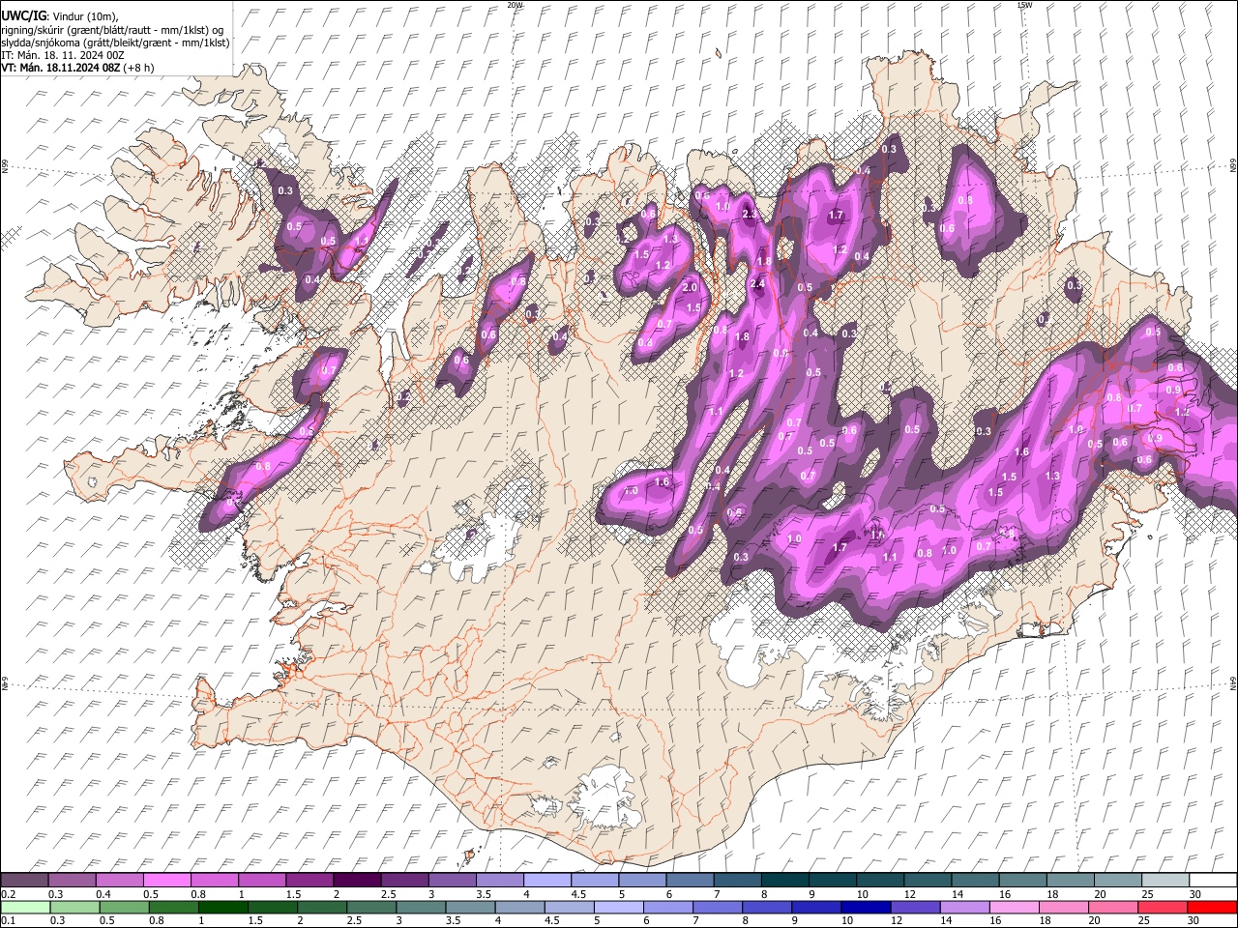This screenshot has width=1238, height=928.
Task: Click the 'IT: Mán. 18. 11. 2024 00Z' line
Action: click(63, 55)
